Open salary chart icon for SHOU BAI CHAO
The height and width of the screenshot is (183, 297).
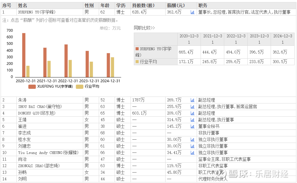point(193,107)
